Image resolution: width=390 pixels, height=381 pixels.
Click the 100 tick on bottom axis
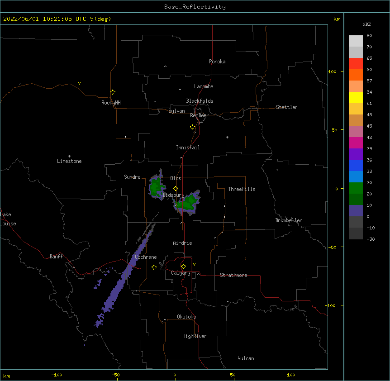point(291,375)
